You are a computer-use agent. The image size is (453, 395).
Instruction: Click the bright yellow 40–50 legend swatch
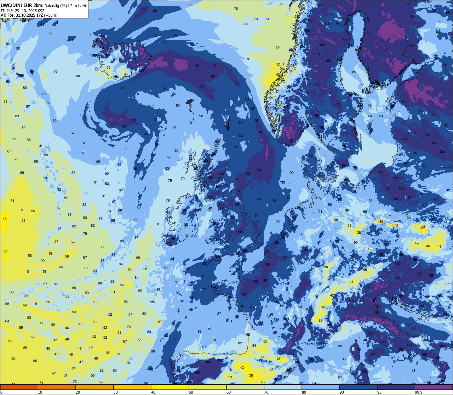point(170,387)
